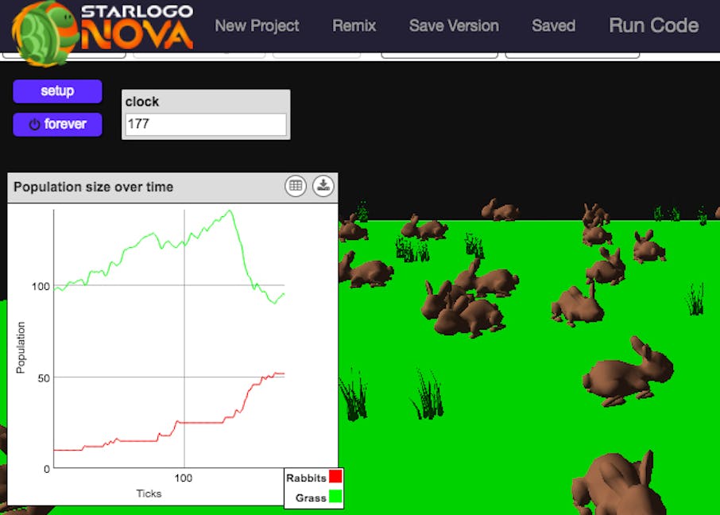The width and height of the screenshot is (720, 515).
Task: Choose Save Version in the header
Action: (x=454, y=25)
